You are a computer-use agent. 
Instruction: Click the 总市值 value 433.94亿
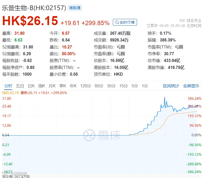click(x=172, y=60)
